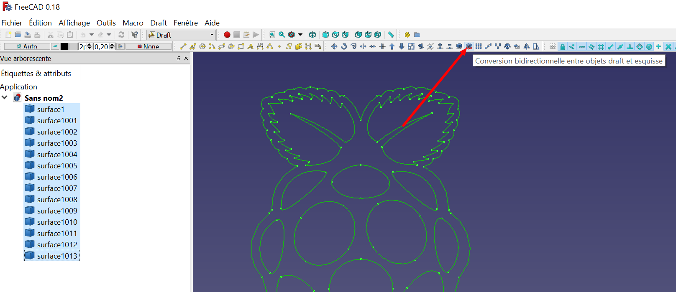The height and width of the screenshot is (292, 676).
Task: Click the Draft Mirror tool icon
Action: pyautogui.click(x=527, y=46)
